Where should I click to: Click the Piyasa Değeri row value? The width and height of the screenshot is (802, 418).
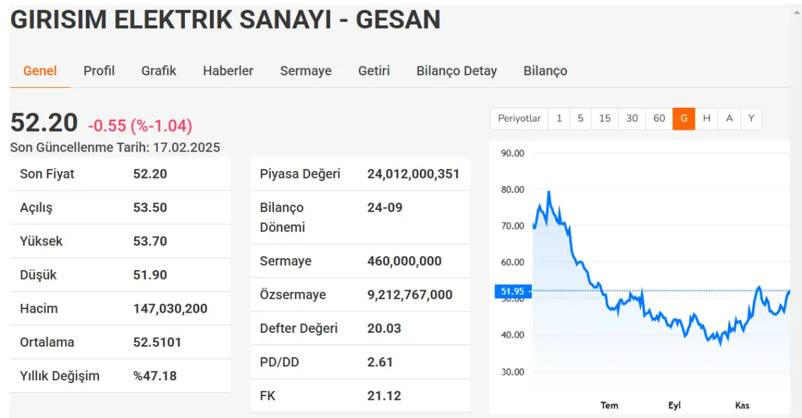413,174
